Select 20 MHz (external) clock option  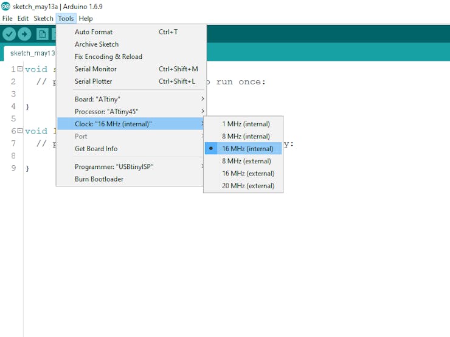tap(243, 185)
